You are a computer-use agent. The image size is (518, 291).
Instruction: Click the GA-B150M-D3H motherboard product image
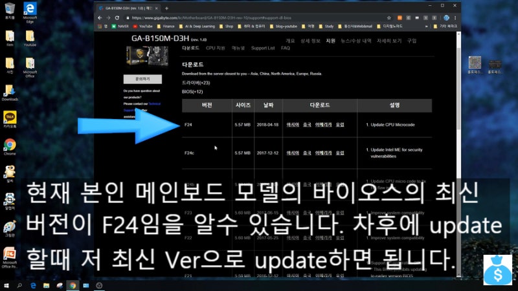point(148,56)
